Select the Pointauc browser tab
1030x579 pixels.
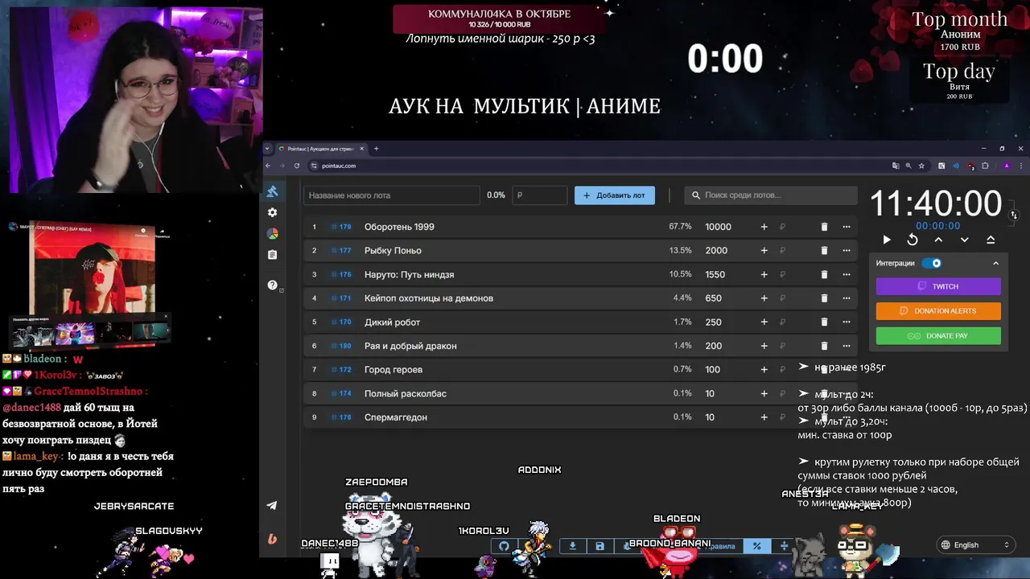[x=322, y=149]
